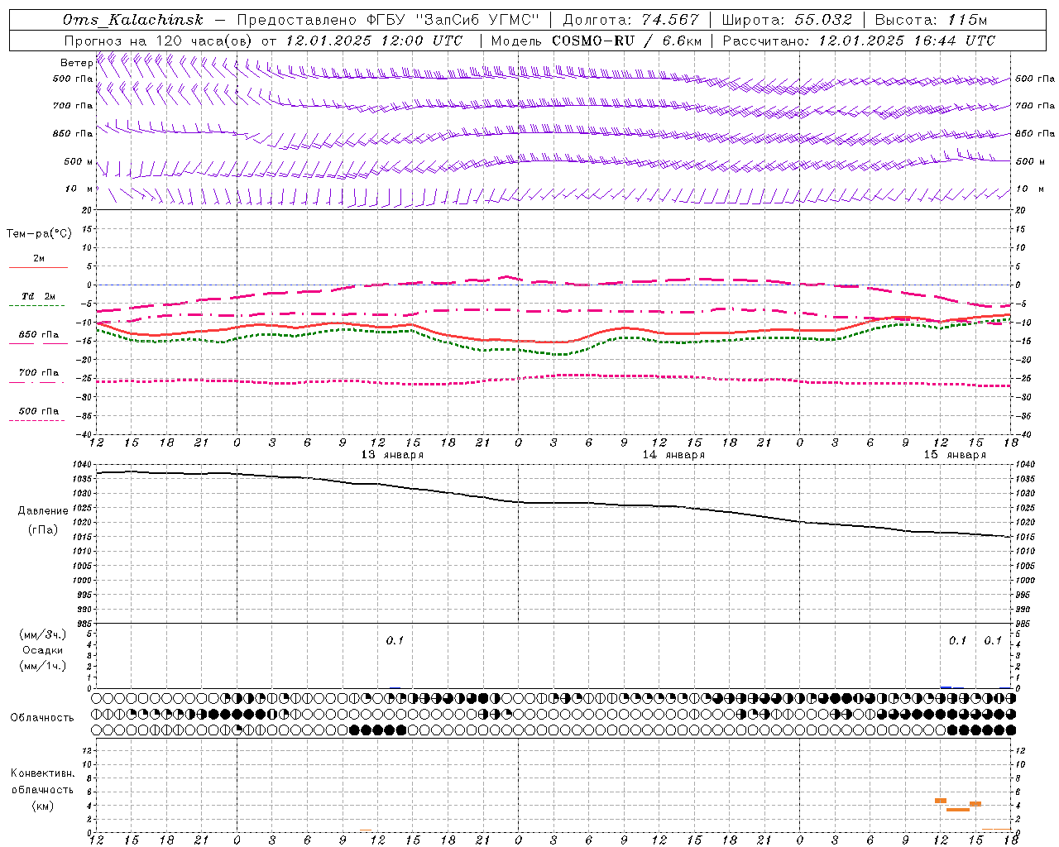1059x847 pixels.
Task: Click the 14 января date label
Action: click(x=673, y=455)
